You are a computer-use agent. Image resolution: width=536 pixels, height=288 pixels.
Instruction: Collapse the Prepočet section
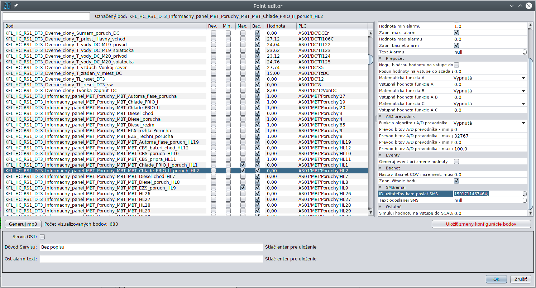[x=381, y=58]
